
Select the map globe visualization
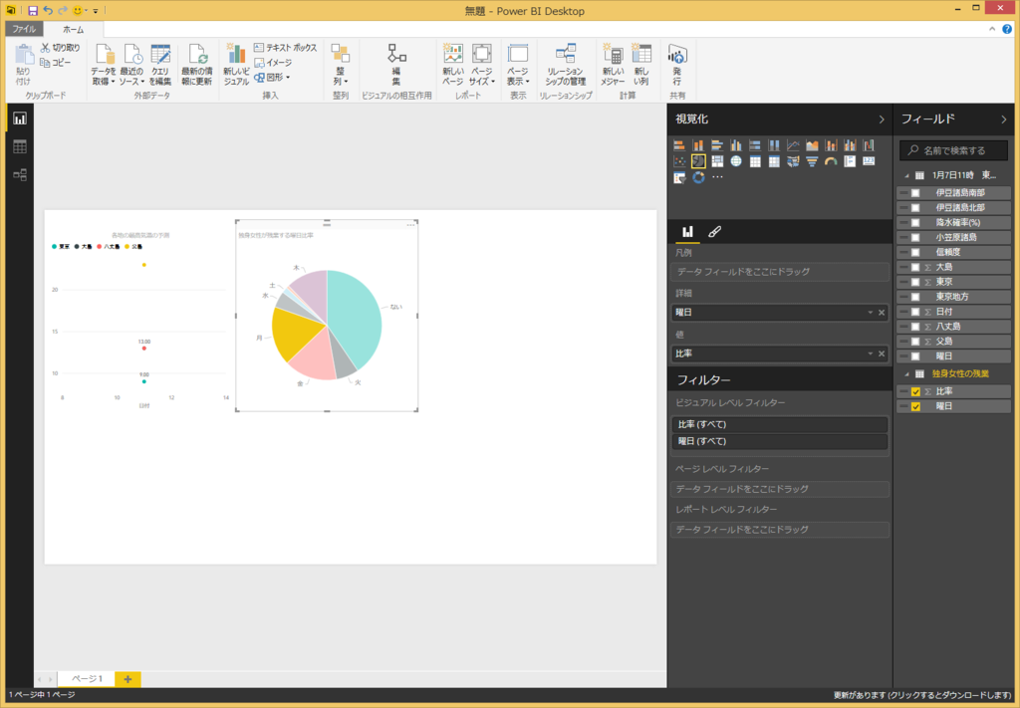(x=736, y=161)
